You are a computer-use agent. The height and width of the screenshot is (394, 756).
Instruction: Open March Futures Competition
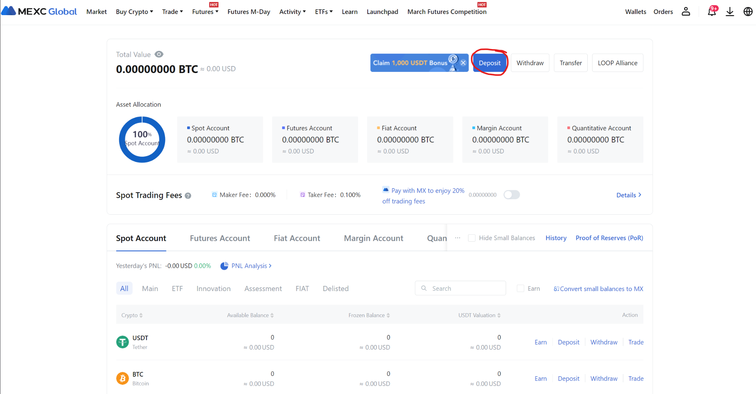[447, 12]
